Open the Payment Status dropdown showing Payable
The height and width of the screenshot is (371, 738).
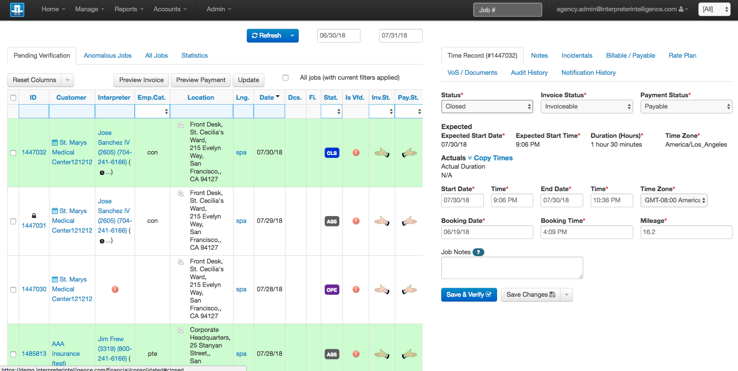click(686, 106)
